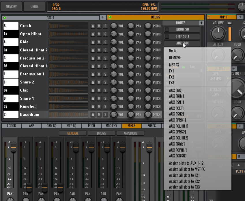Image resolution: width=245 pixels, height=201 pixels.
Task: Select AUX [Ride] menu entry
Action: [197, 144]
